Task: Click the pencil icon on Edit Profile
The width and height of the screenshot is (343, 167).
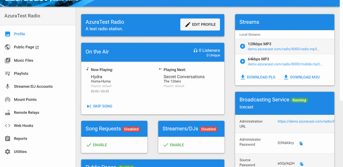Action: tap(188, 25)
